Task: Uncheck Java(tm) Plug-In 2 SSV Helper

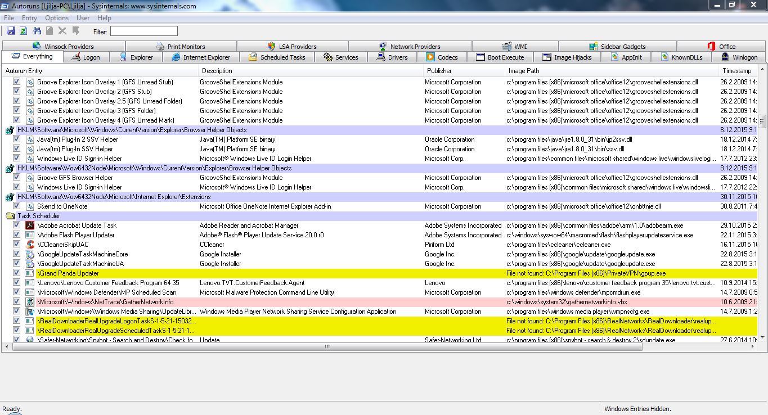Action: [16, 139]
